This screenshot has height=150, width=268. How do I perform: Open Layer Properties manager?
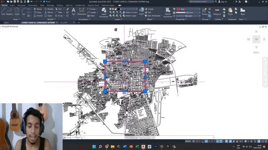click(x=104, y=12)
